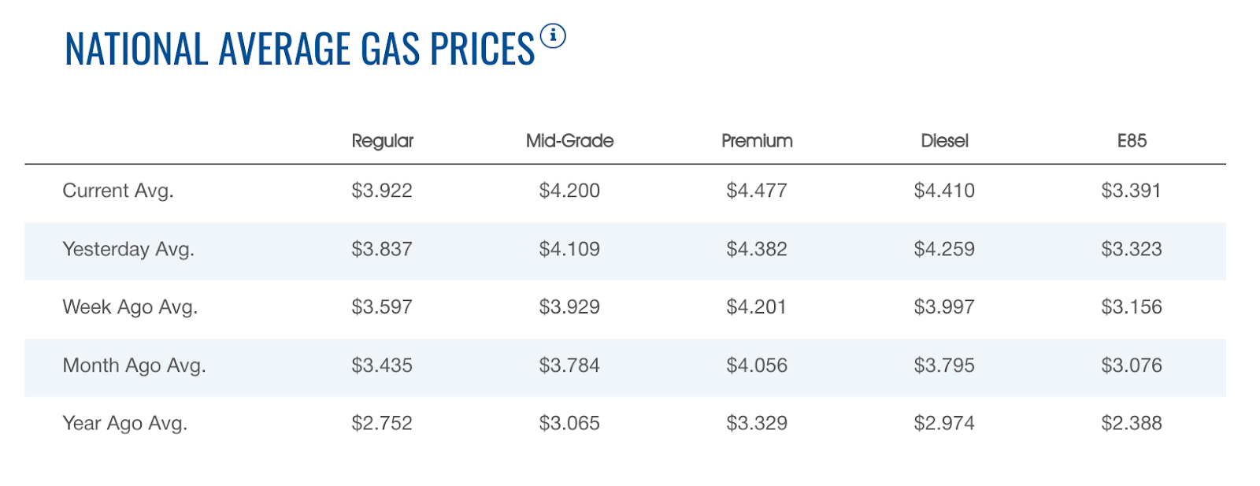Image resolution: width=1260 pixels, height=486 pixels.
Task: Select the Mid-Grade column header
Action: [569, 141]
